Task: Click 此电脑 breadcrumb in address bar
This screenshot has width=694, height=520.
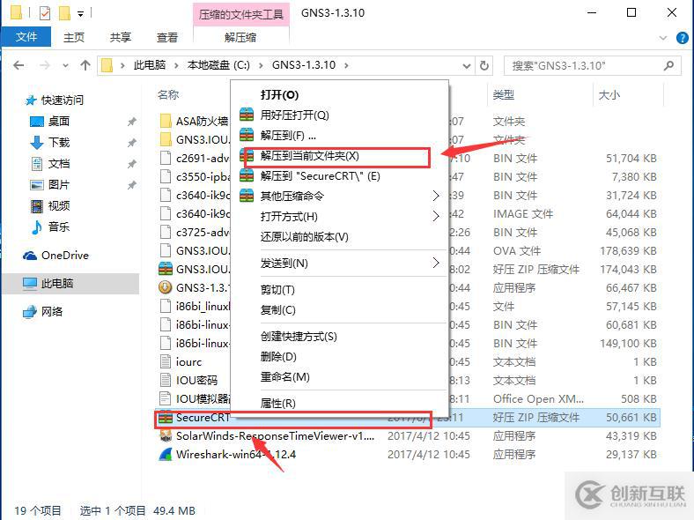Action: [150, 65]
